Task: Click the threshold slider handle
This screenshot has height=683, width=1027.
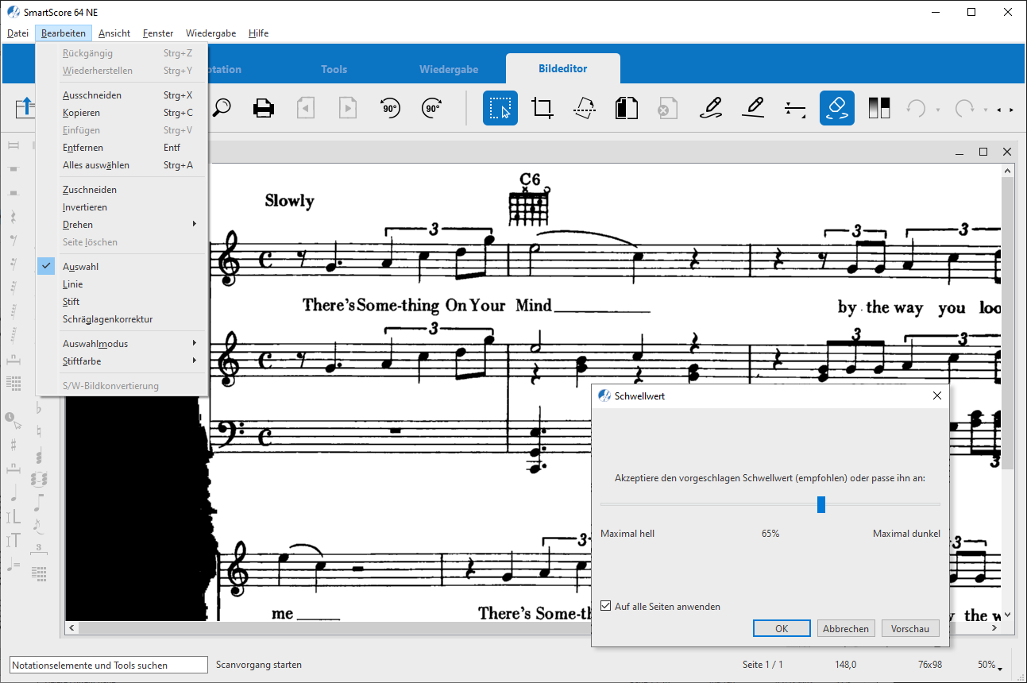Action: pos(821,504)
